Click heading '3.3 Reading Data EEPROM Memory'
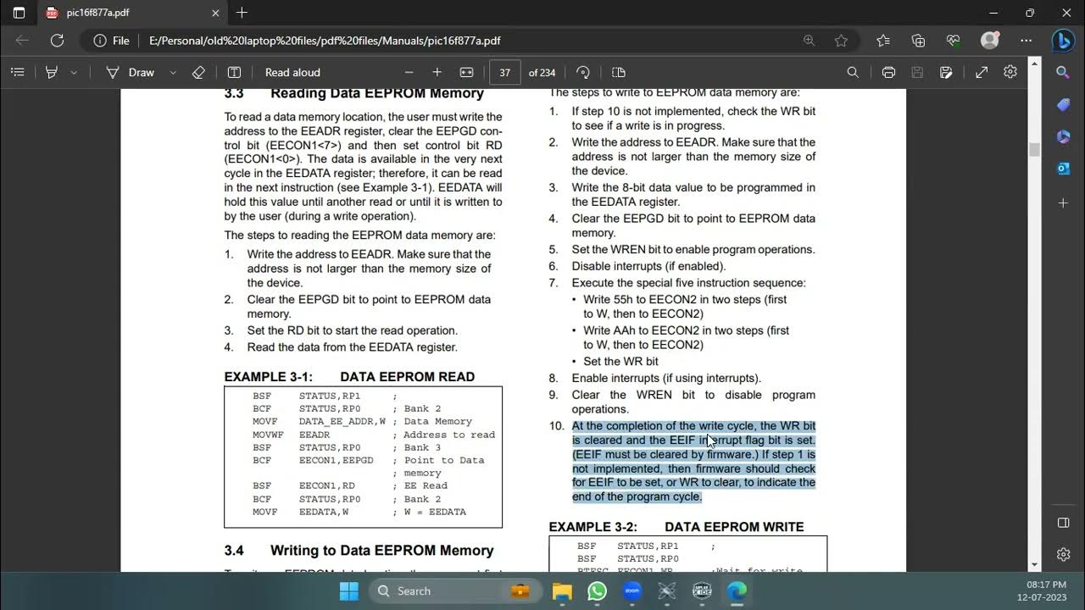The height and width of the screenshot is (610, 1085). (x=354, y=93)
